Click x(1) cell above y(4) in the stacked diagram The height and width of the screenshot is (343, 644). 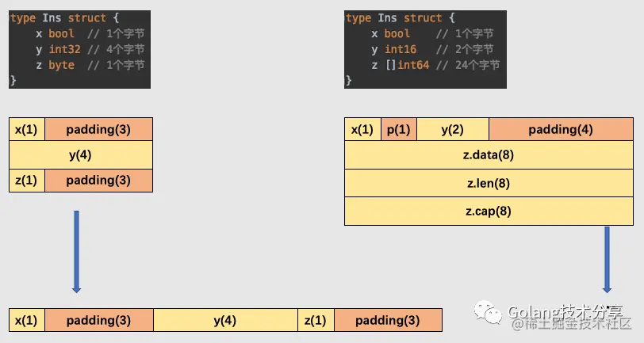pyautogui.click(x=27, y=130)
